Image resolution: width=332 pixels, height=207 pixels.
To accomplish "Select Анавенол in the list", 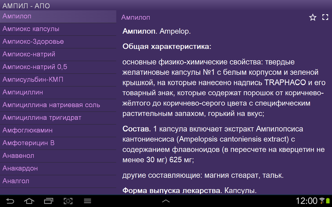I will coord(58,156).
